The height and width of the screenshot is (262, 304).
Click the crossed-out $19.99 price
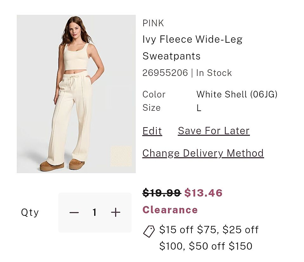(x=161, y=193)
